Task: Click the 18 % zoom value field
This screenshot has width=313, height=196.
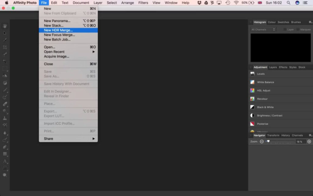Action: coord(301,141)
